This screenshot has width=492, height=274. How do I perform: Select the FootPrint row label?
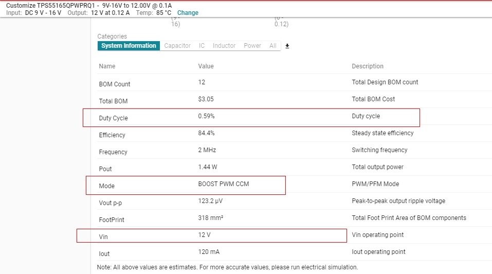(x=112, y=220)
